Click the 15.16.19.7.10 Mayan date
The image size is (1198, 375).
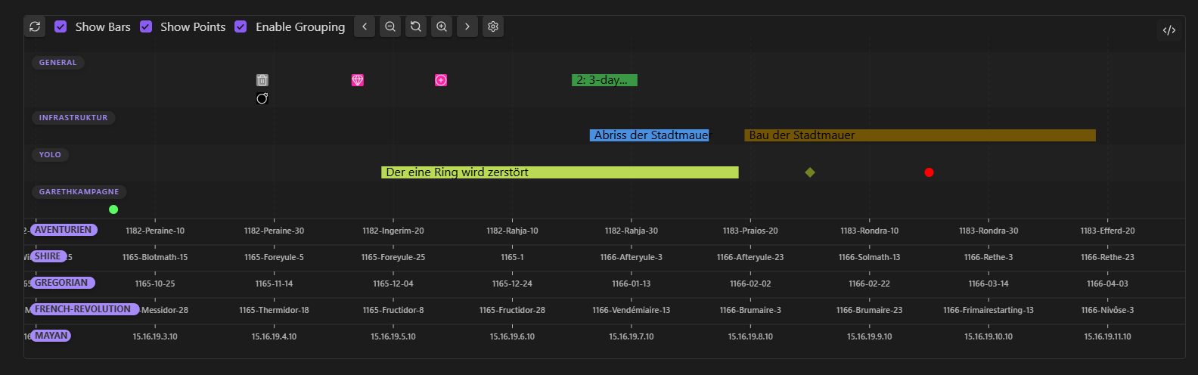[632, 336]
